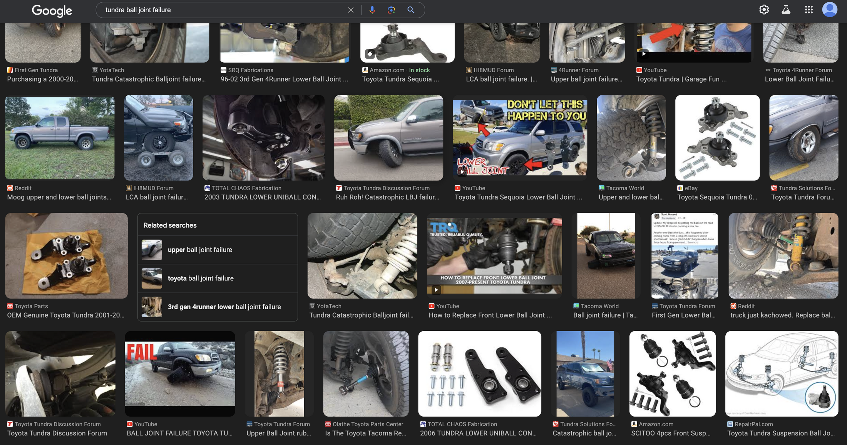847x445 pixels.
Task: Open Tundra Solutions Forum wheel image
Action: pyautogui.click(x=803, y=138)
